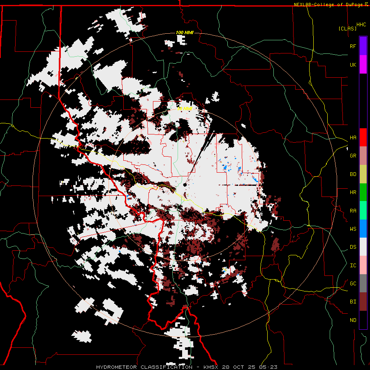This screenshot has width=370, height=370.
Task: Click the HA red legend swatch
Action: (363, 137)
